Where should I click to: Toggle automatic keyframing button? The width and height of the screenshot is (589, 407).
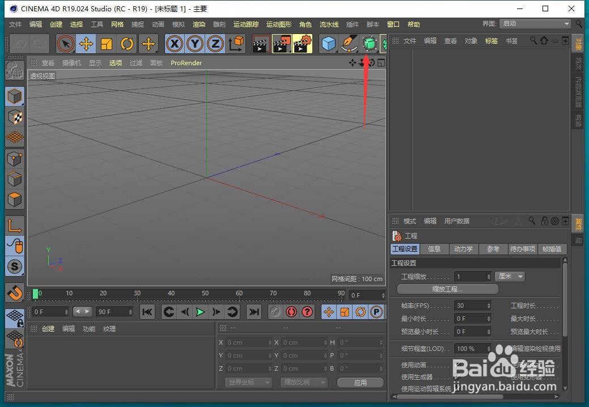pyautogui.click(x=291, y=312)
